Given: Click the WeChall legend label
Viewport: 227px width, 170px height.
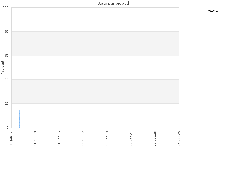Looking at the screenshot, I should tap(214, 11).
